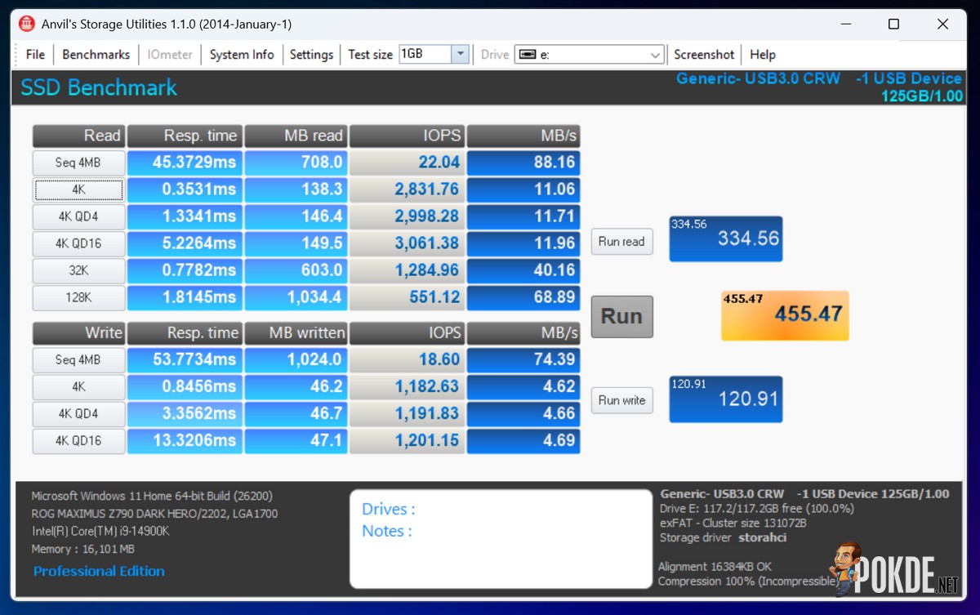Click the 88.16 MB/s cell
This screenshot has height=615, width=980.
coord(523,163)
